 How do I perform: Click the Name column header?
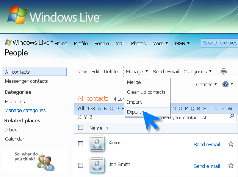(96, 128)
